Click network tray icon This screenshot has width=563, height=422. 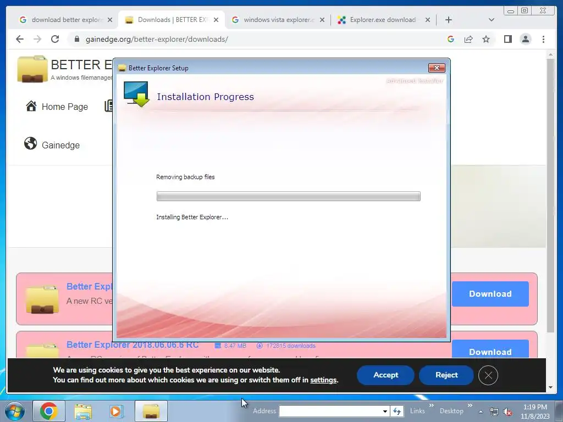(x=494, y=412)
